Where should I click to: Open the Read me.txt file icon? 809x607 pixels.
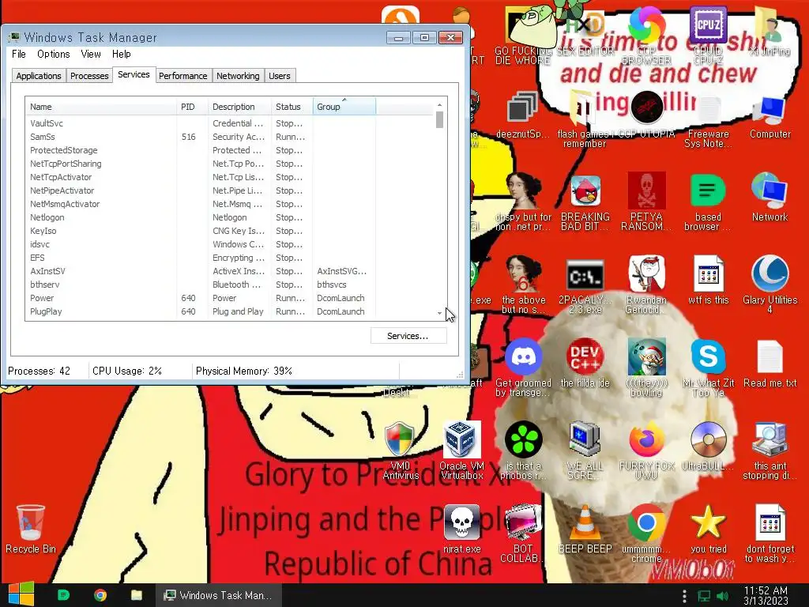click(x=769, y=364)
